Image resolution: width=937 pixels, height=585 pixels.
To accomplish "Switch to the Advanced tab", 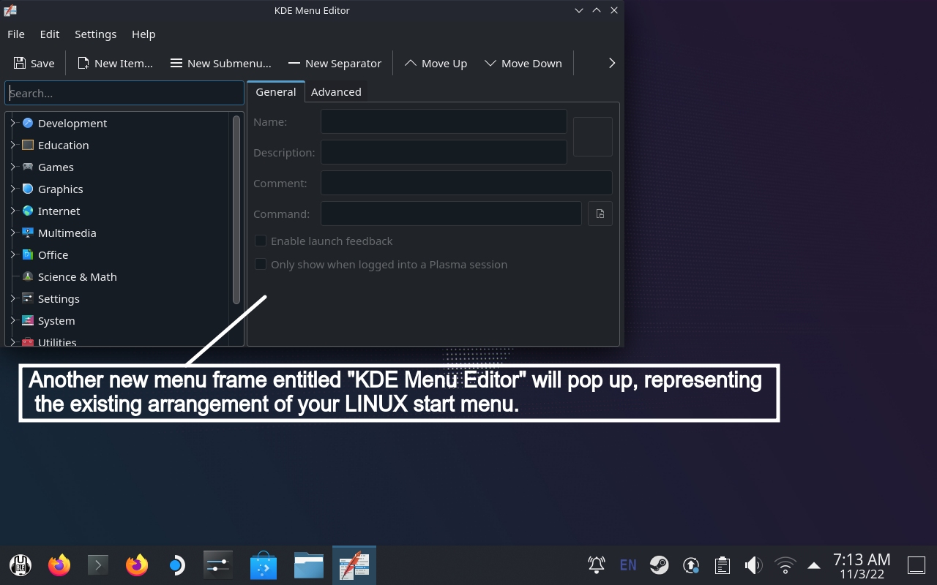I will [336, 91].
